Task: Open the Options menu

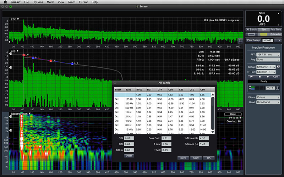Action: tap(38, 2)
